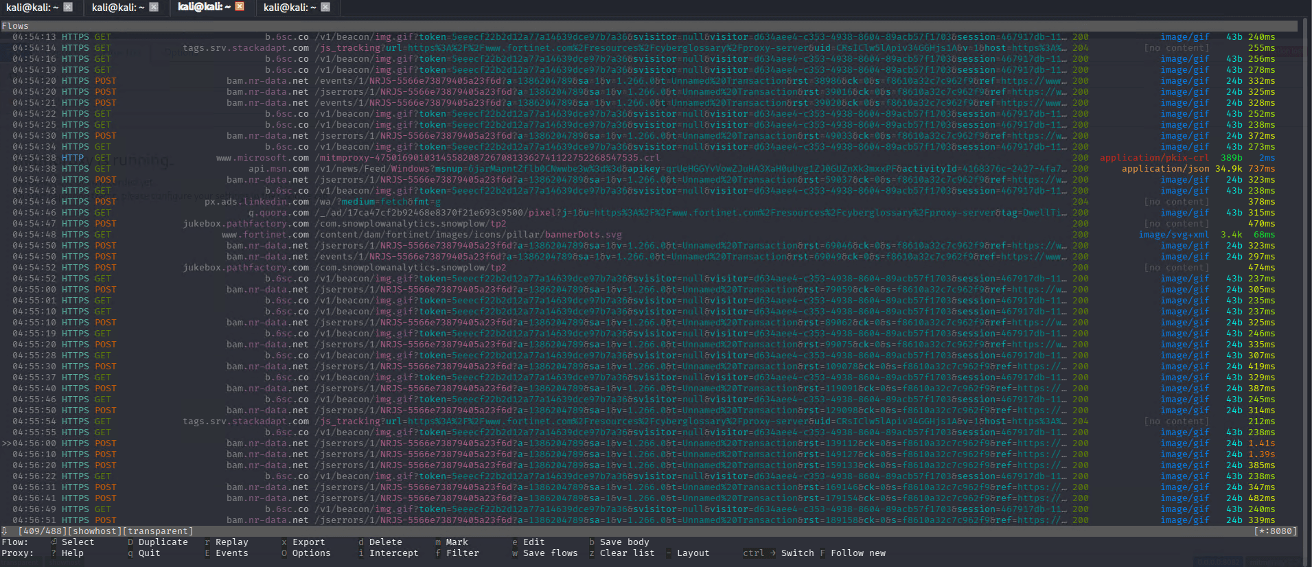The height and width of the screenshot is (567, 1312).
Task: Click the 1.41s response time
Action: click(x=1262, y=443)
